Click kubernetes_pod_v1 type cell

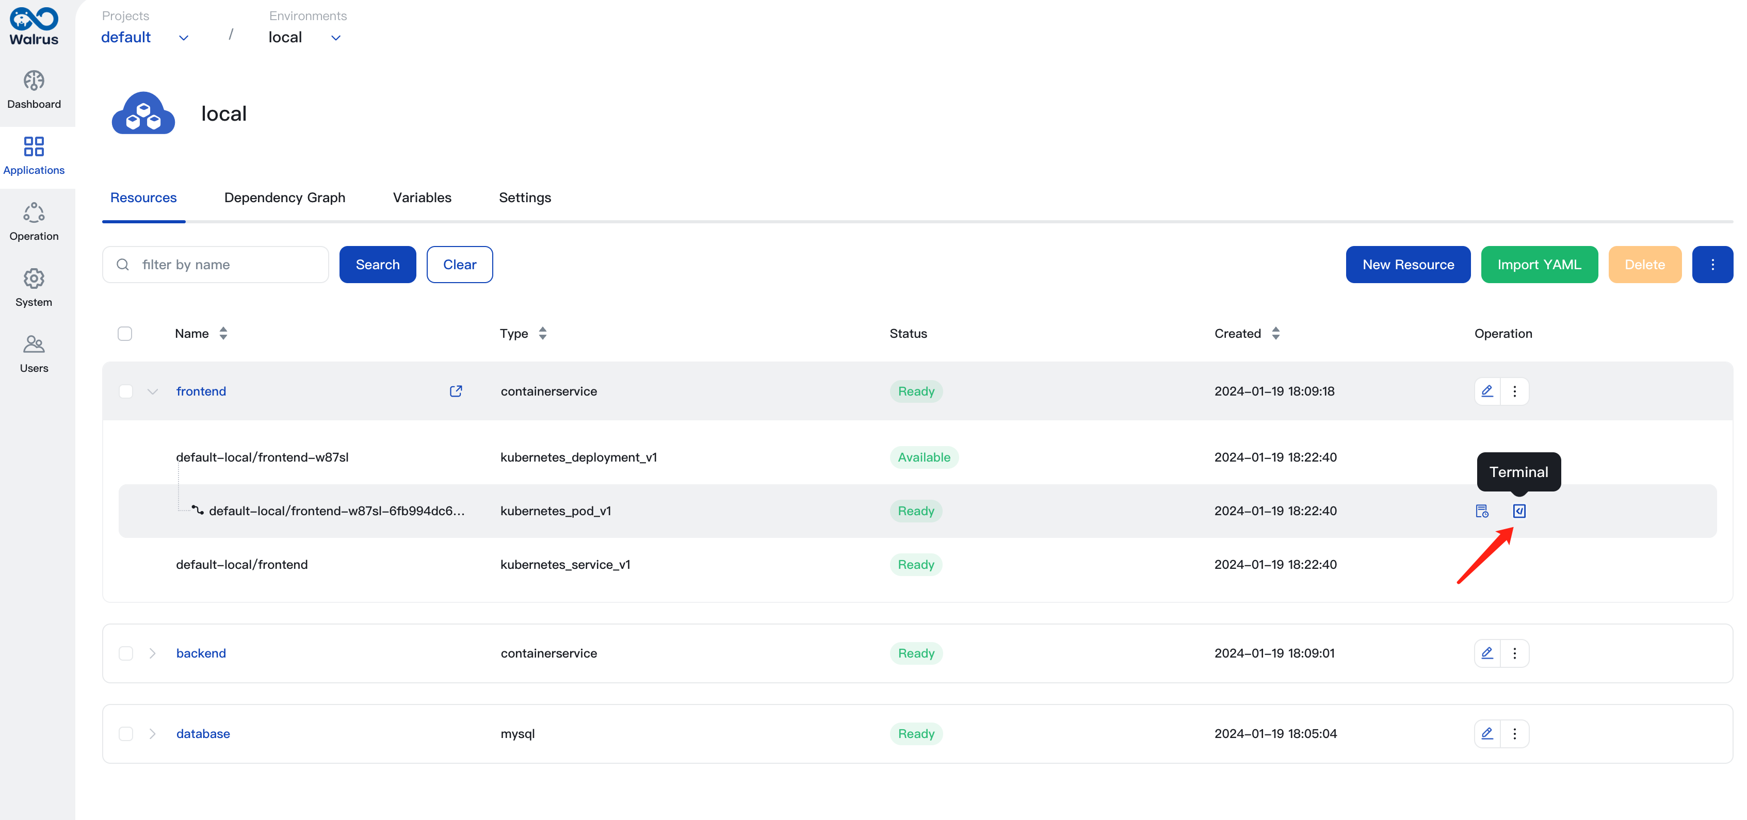(556, 511)
